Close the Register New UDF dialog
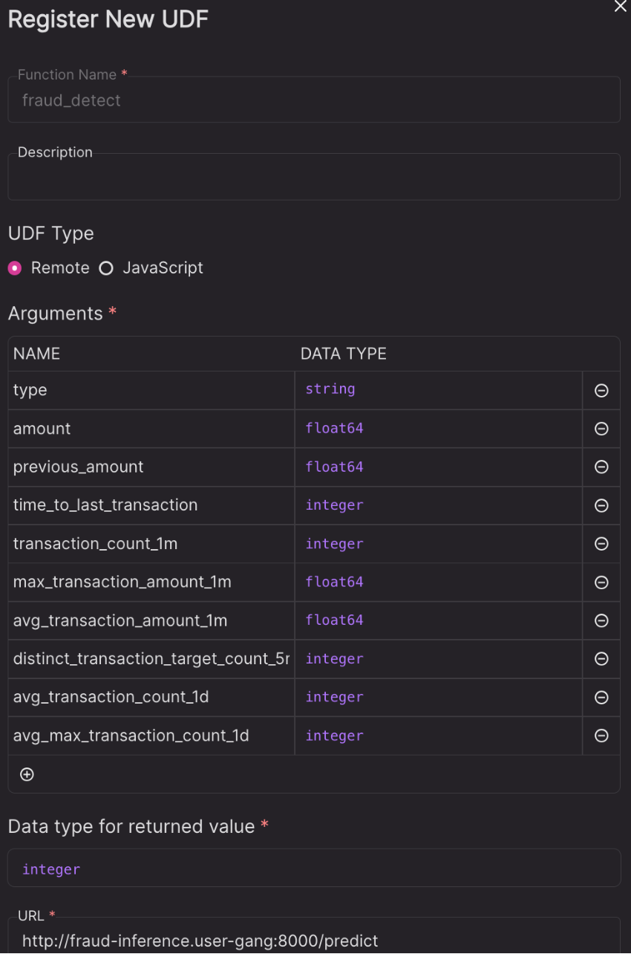Image resolution: width=631 pixels, height=954 pixels. [621, 7]
